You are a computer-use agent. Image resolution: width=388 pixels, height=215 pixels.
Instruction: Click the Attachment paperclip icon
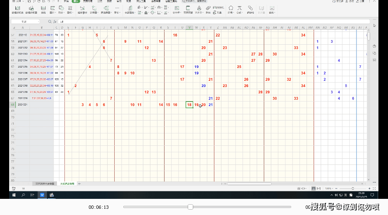[208, 10]
